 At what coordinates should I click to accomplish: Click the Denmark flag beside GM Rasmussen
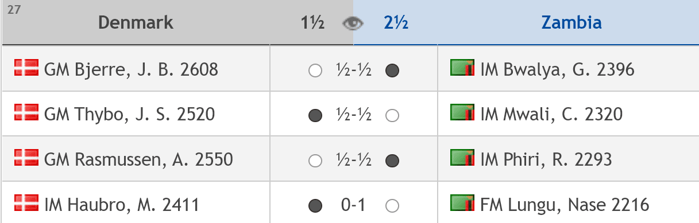click(26, 156)
